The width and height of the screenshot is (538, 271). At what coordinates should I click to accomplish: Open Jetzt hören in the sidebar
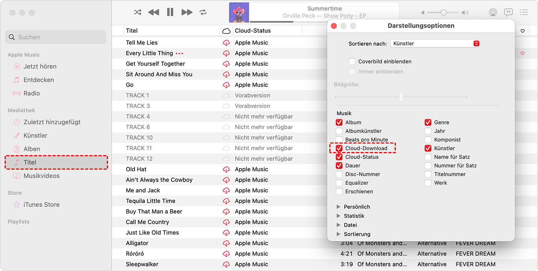(x=40, y=66)
